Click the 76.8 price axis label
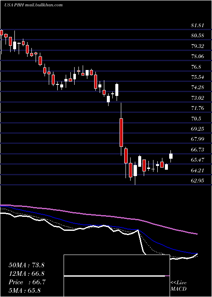The width and height of the screenshot is (212, 297). (x=196, y=67)
